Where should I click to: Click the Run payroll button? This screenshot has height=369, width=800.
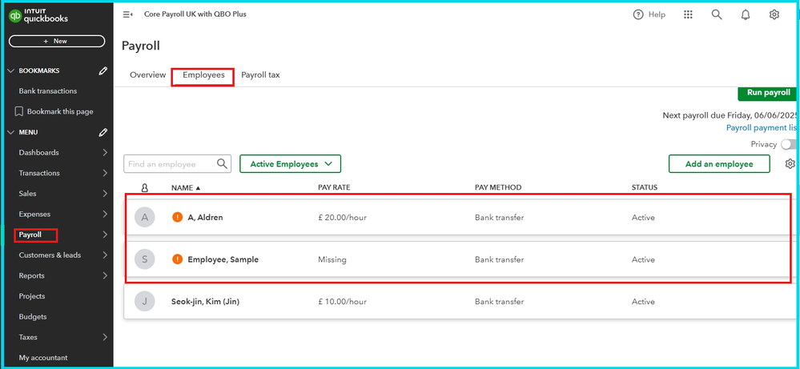click(x=768, y=94)
